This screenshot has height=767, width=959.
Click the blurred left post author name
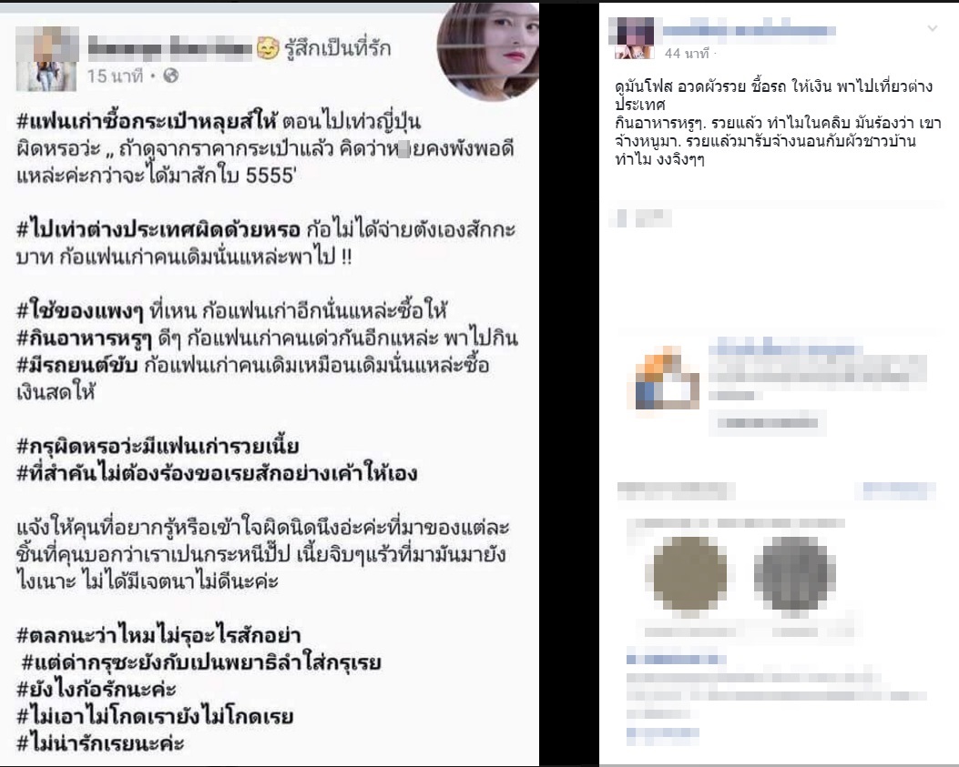click(170, 47)
